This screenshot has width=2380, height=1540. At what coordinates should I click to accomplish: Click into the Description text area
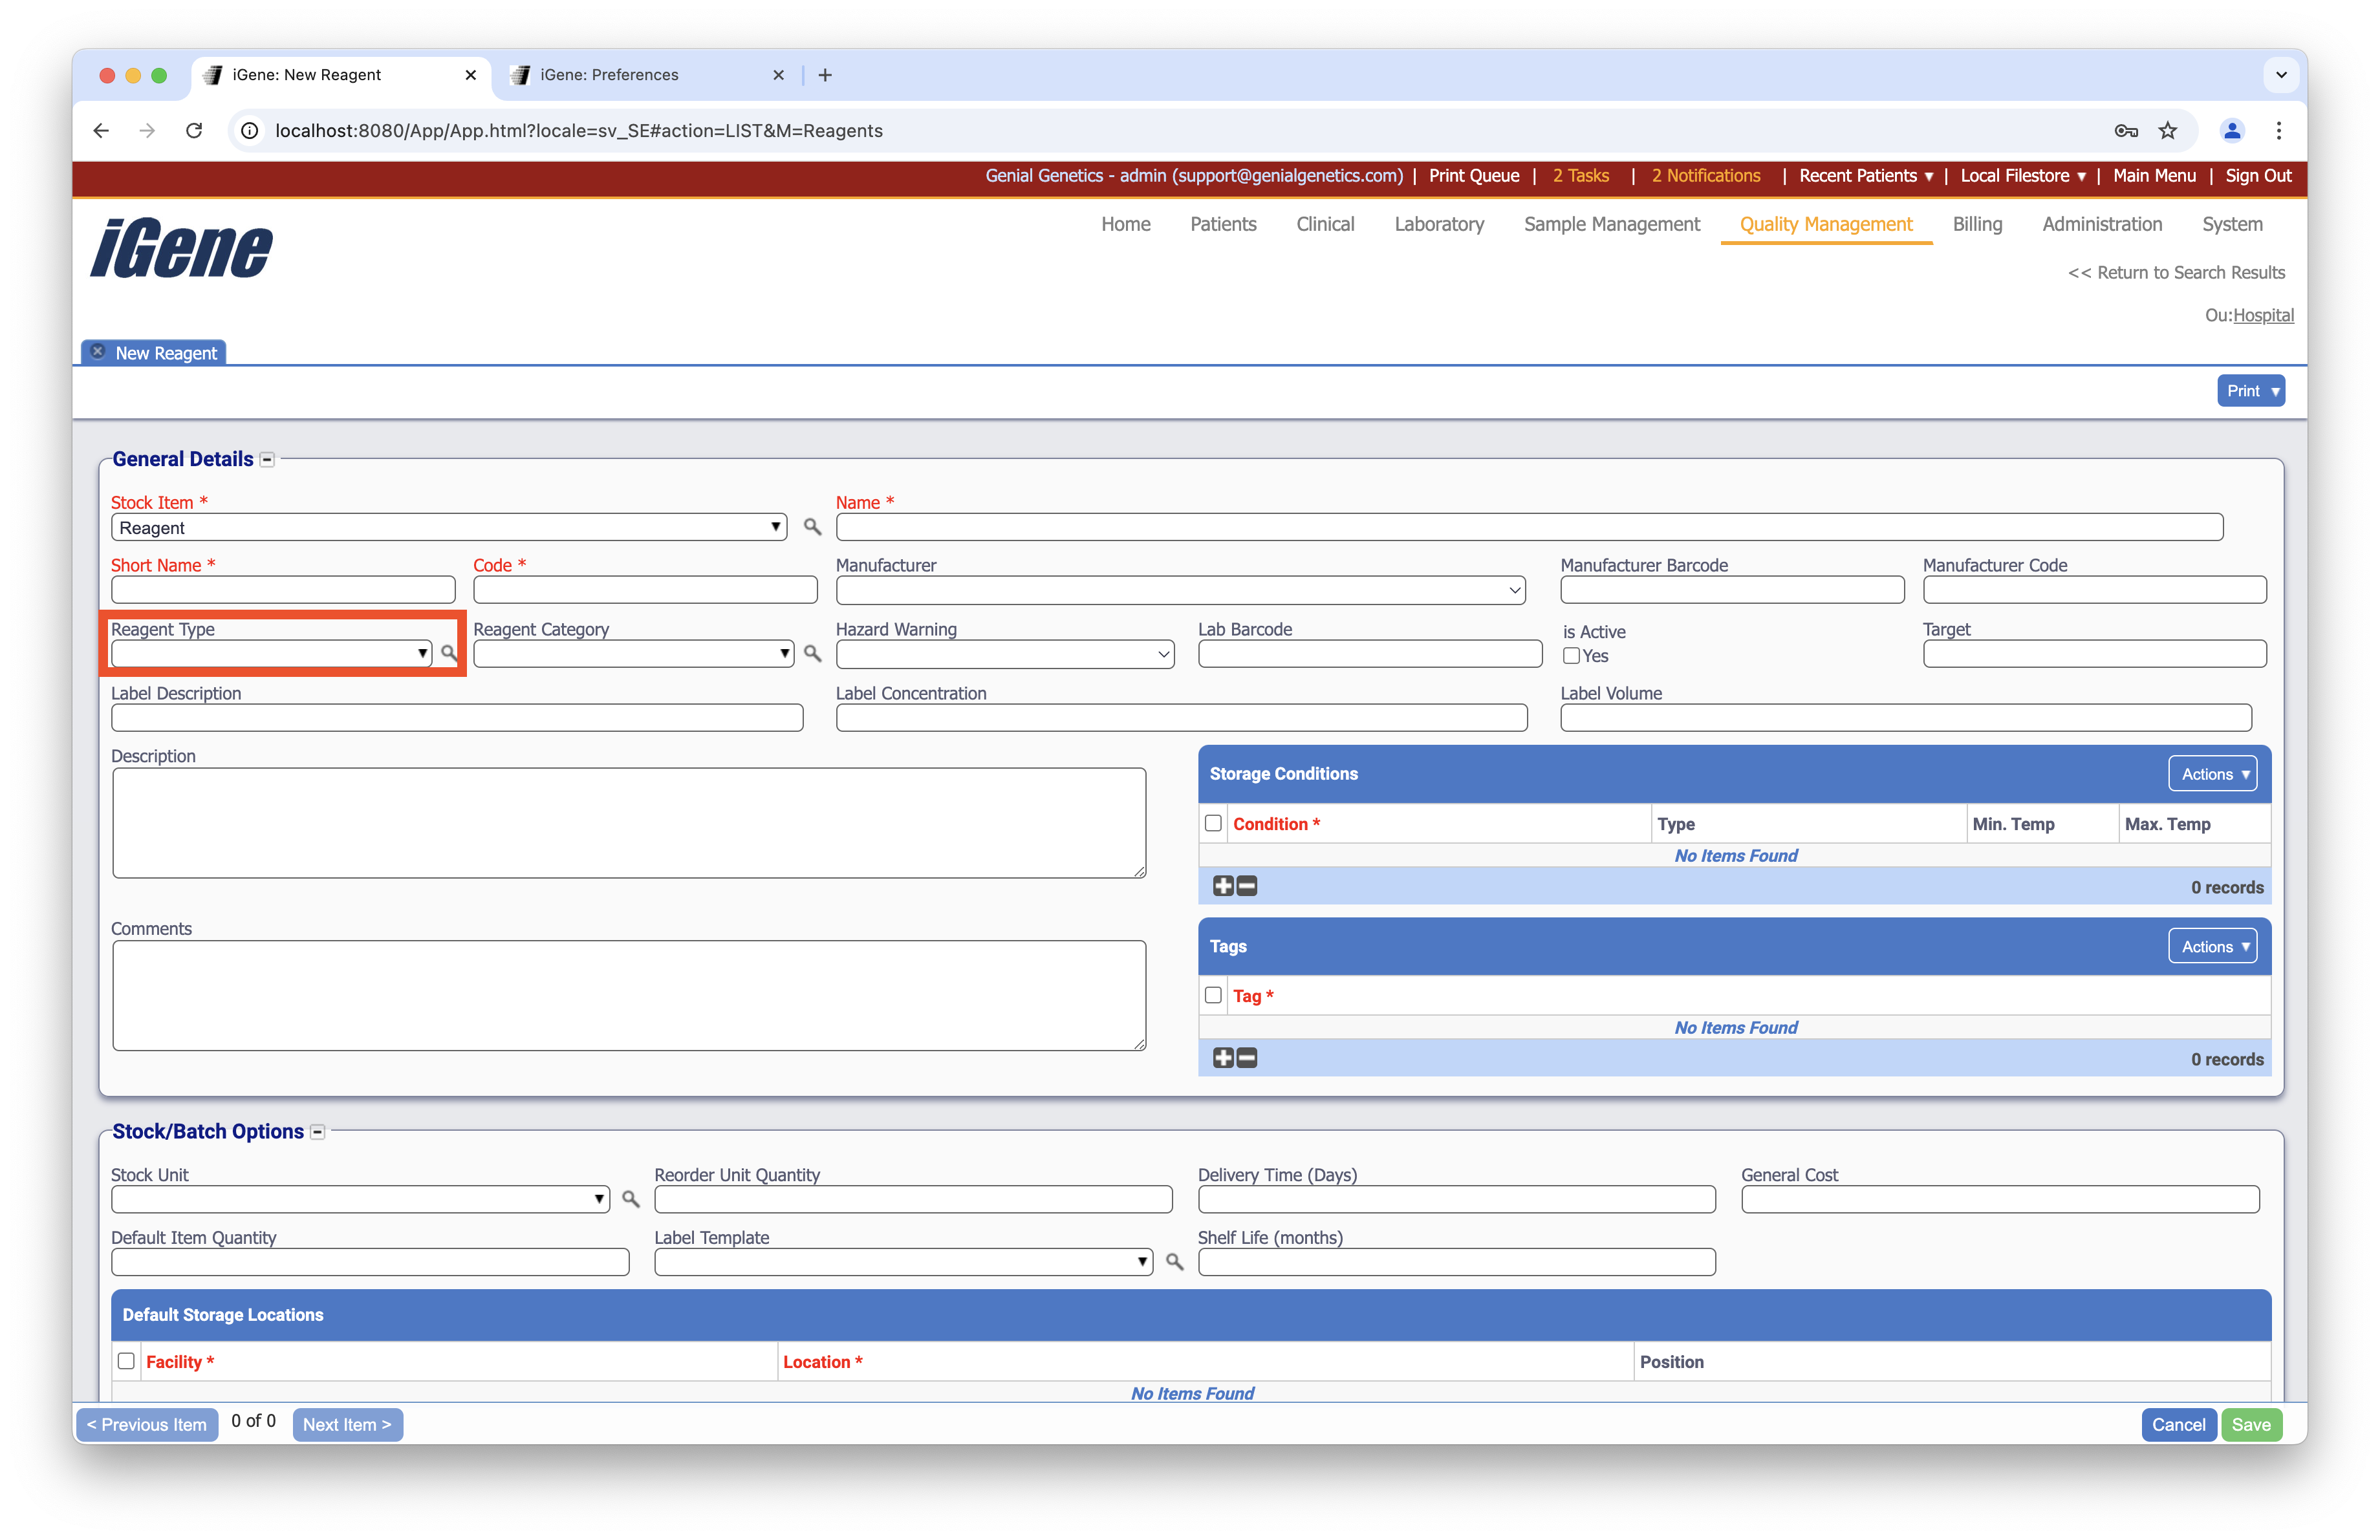click(x=629, y=822)
